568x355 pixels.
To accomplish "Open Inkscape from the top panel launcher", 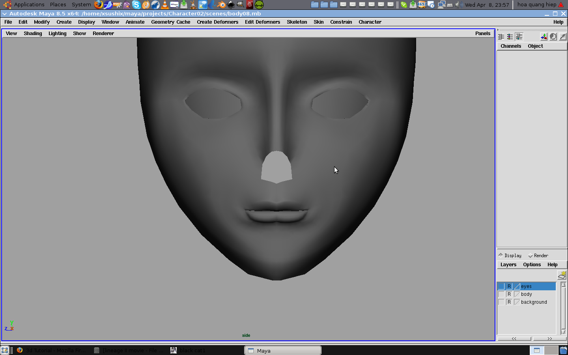I will click(x=231, y=5).
